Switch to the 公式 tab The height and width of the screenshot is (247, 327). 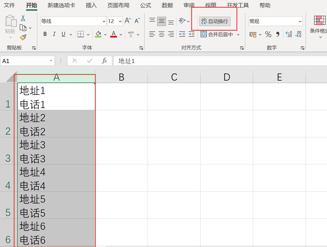(x=146, y=5)
